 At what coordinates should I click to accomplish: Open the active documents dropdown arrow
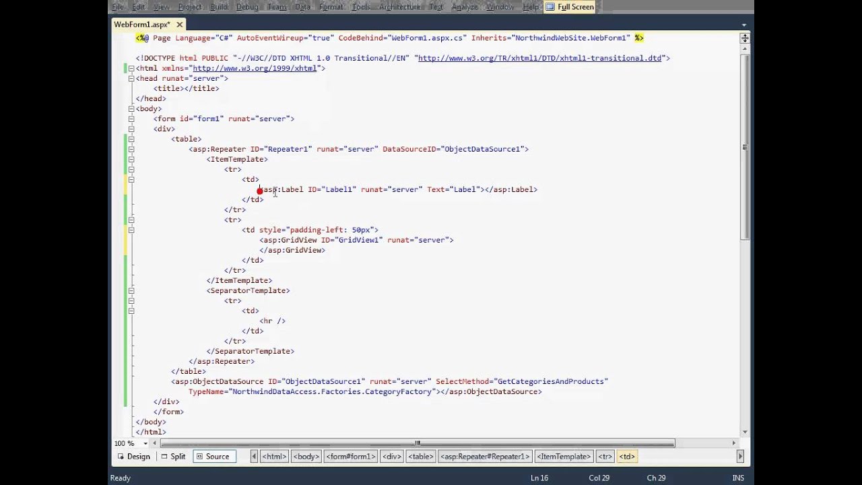click(744, 25)
